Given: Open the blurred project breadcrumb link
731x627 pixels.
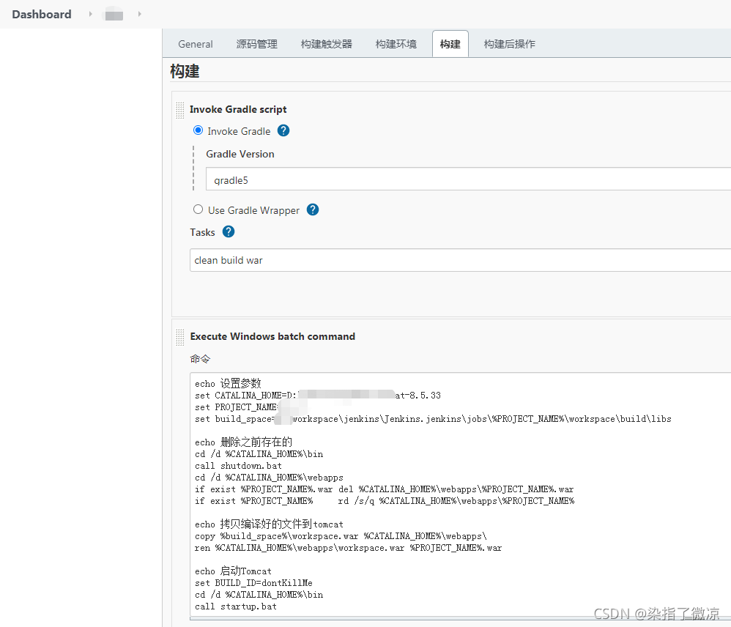Looking at the screenshot, I should (x=114, y=15).
